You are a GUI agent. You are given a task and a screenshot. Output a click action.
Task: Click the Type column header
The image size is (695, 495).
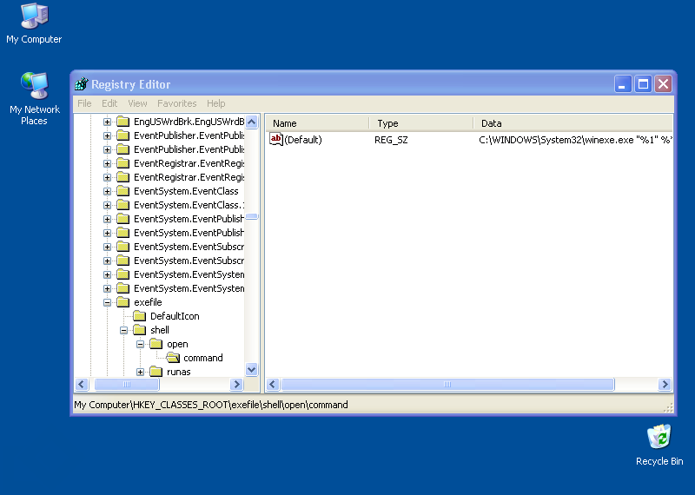coord(421,123)
